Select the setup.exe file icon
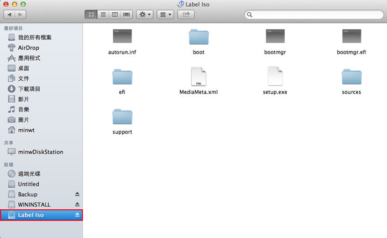 [275, 76]
